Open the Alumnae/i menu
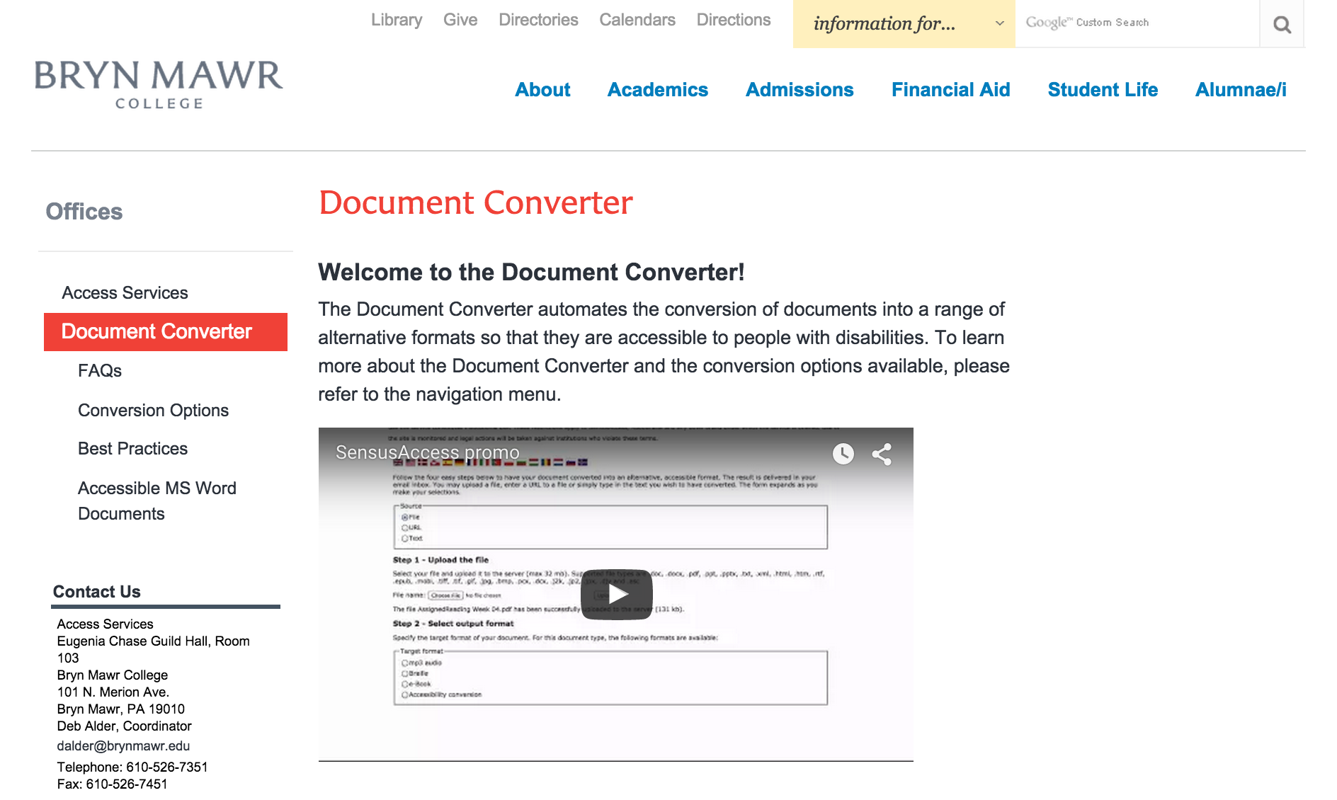Image resolution: width=1337 pixels, height=800 pixels. pyautogui.click(x=1241, y=90)
